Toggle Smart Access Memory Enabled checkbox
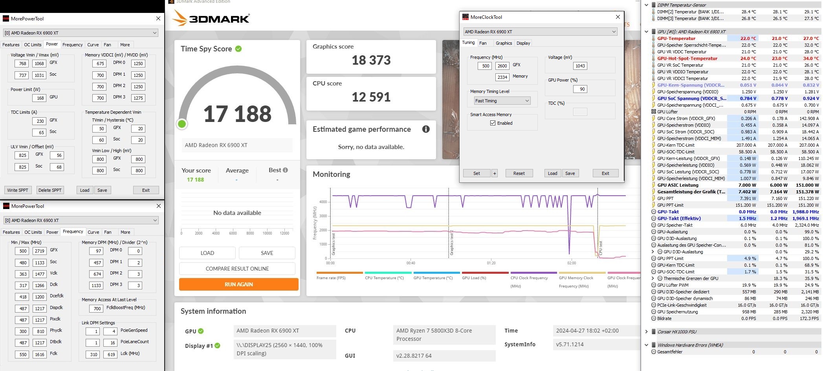This screenshot has height=371, width=823. pos(493,123)
